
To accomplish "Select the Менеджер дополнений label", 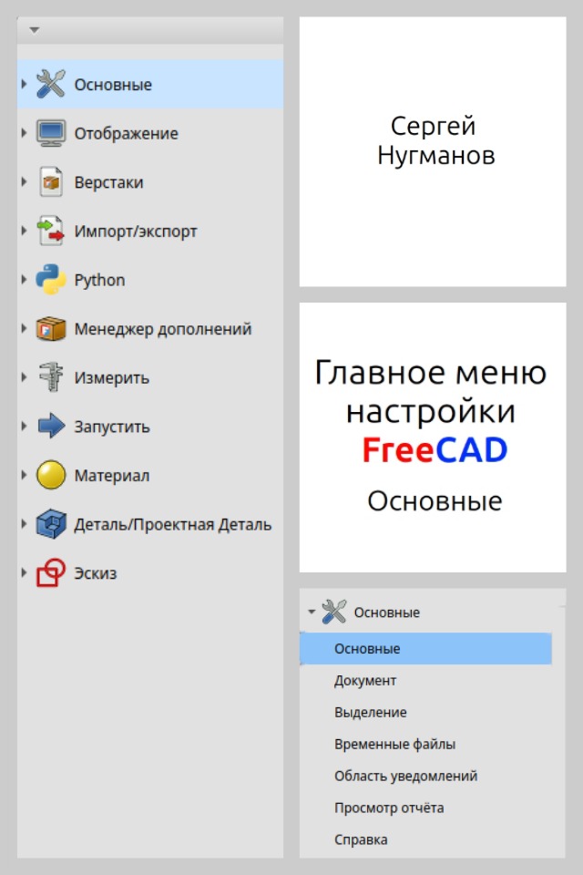I will tap(163, 329).
